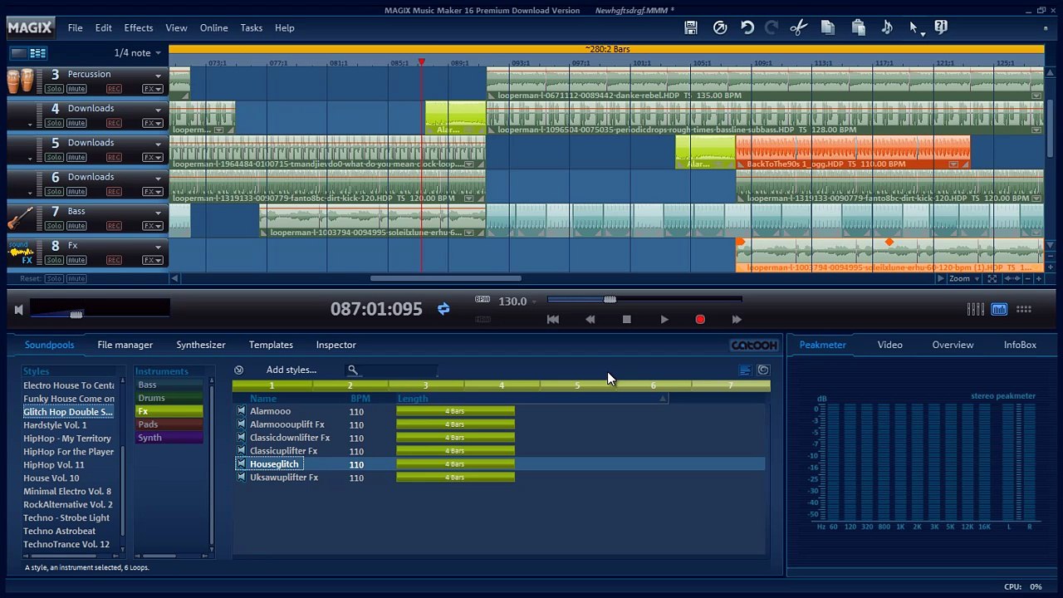Arm REC on track 4 Downloads
Viewport: 1063px width, 598px height.
pos(114,123)
